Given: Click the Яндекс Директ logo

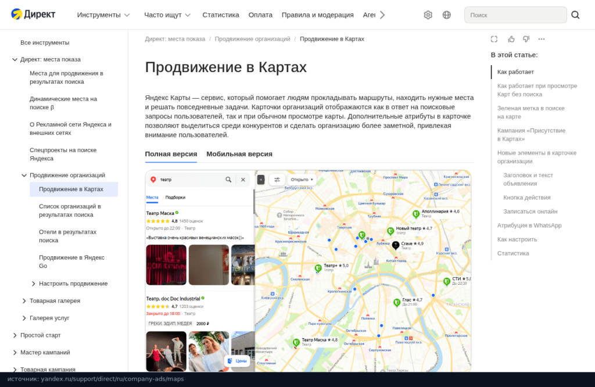Looking at the screenshot, I should (33, 15).
